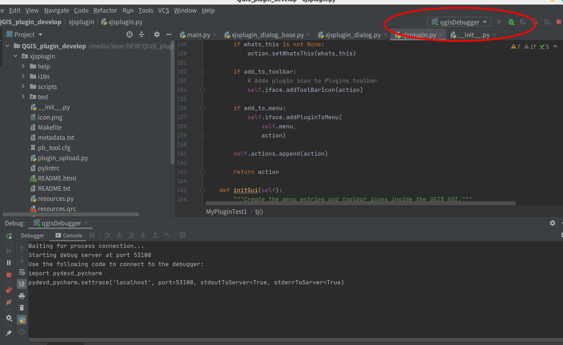Close the qgisDebugger debug tab
This screenshot has width=563, height=345.
click(86, 223)
